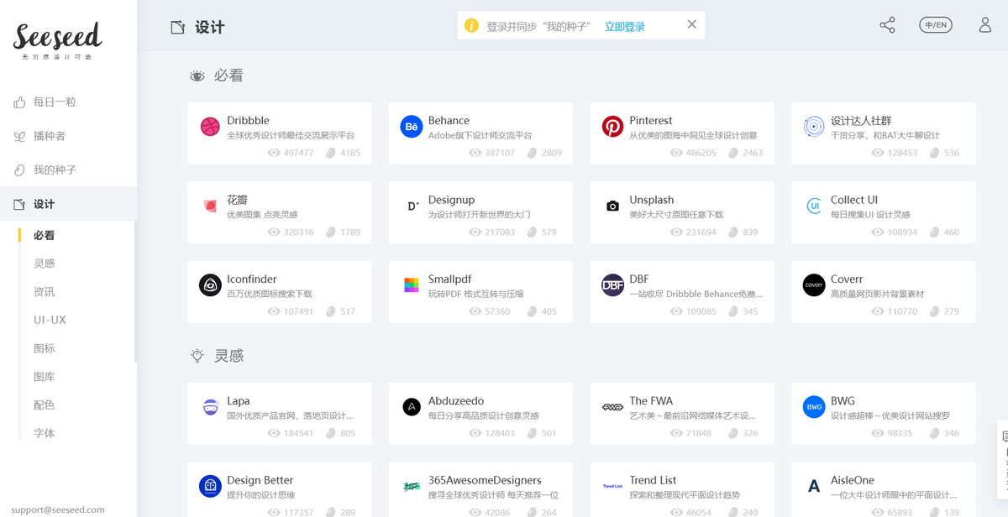Open 我的种子 in the sidebar
1008x517 pixels.
55,170
